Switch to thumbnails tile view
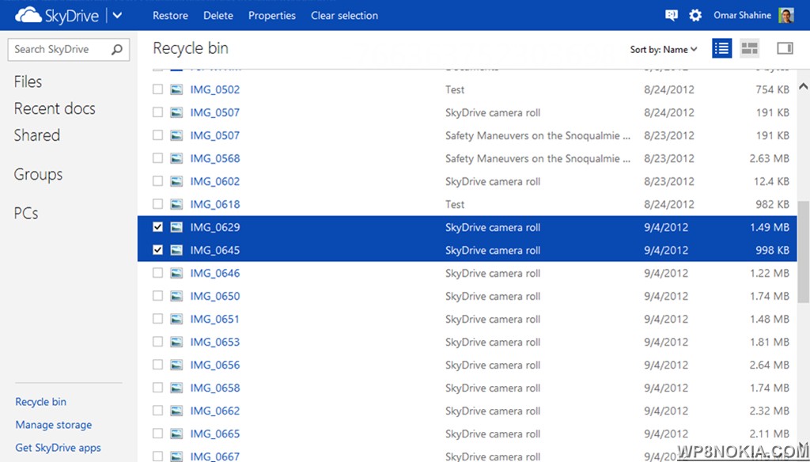The height and width of the screenshot is (462, 810). coord(750,48)
